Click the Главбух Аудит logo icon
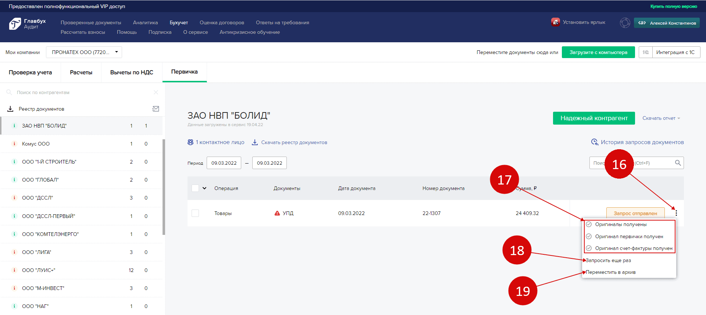Viewport: 706px width, 315px height. coord(15,24)
